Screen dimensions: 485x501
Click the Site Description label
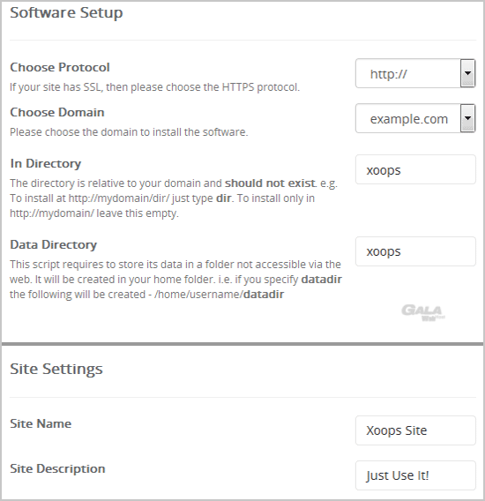click(x=57, y=468)
